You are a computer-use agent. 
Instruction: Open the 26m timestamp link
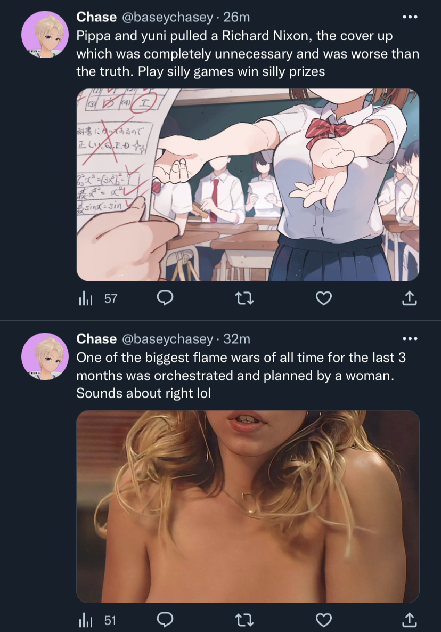pyautogui.click(x=236, y=17)
